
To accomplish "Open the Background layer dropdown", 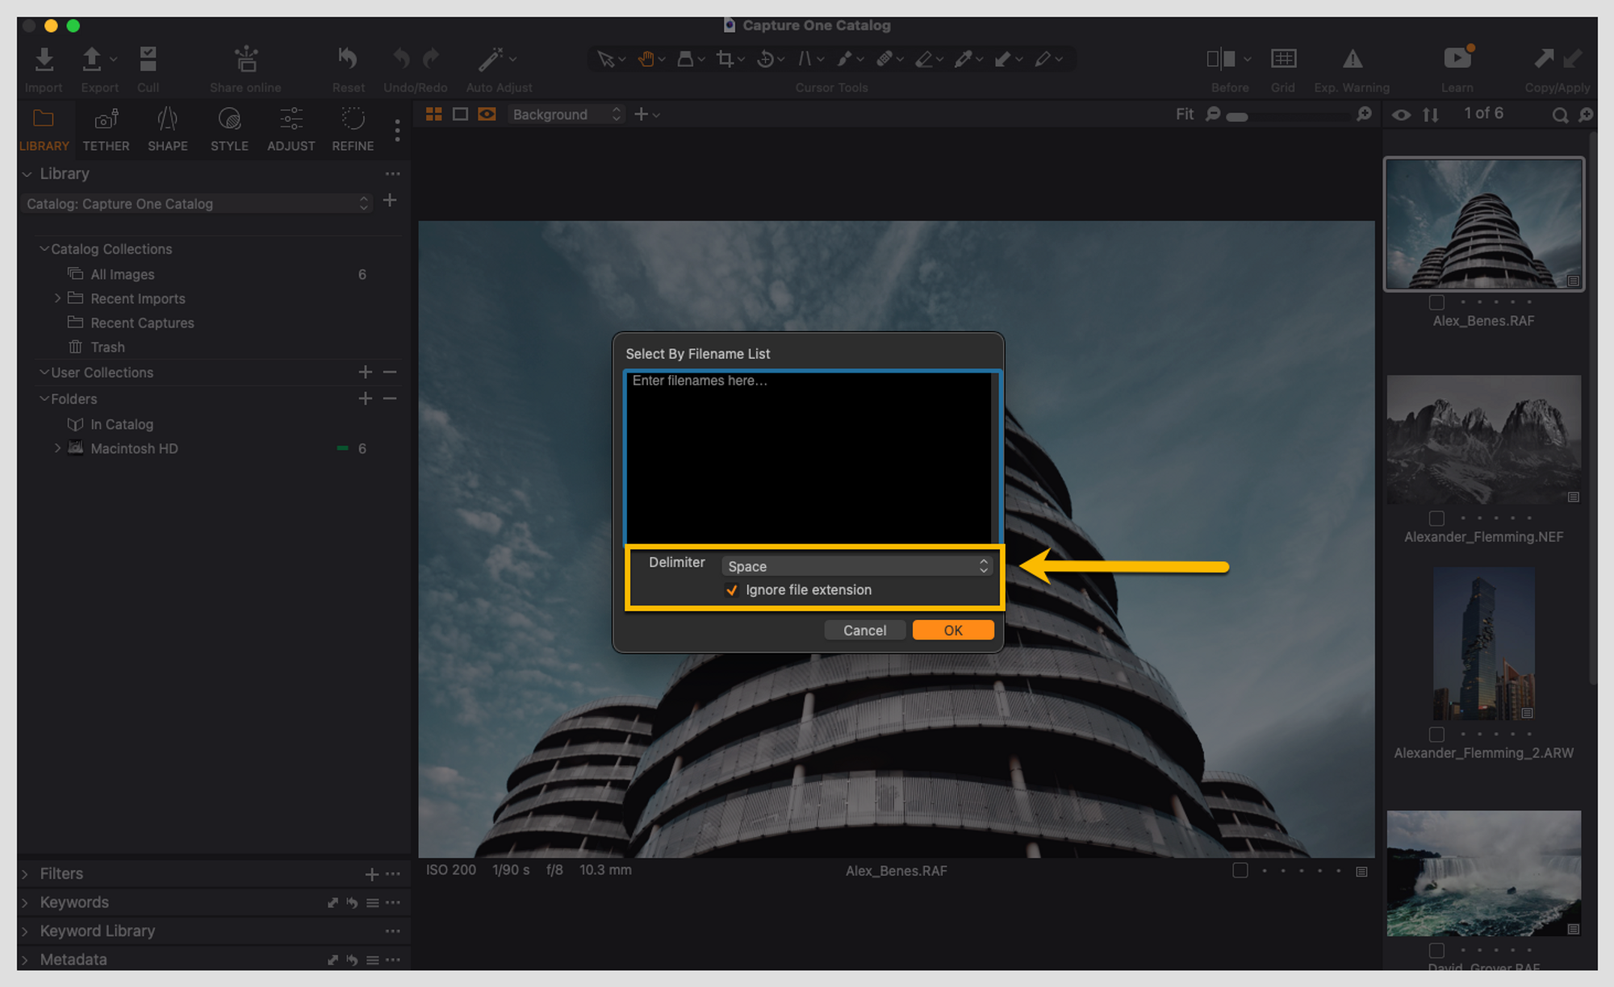I will coord(567,115).
